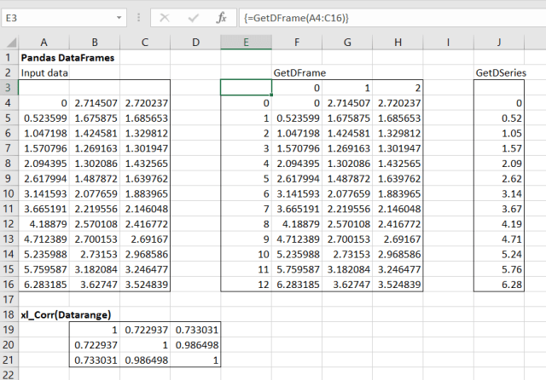
Task: Select row 18 header
Action: tap(9, 314)
